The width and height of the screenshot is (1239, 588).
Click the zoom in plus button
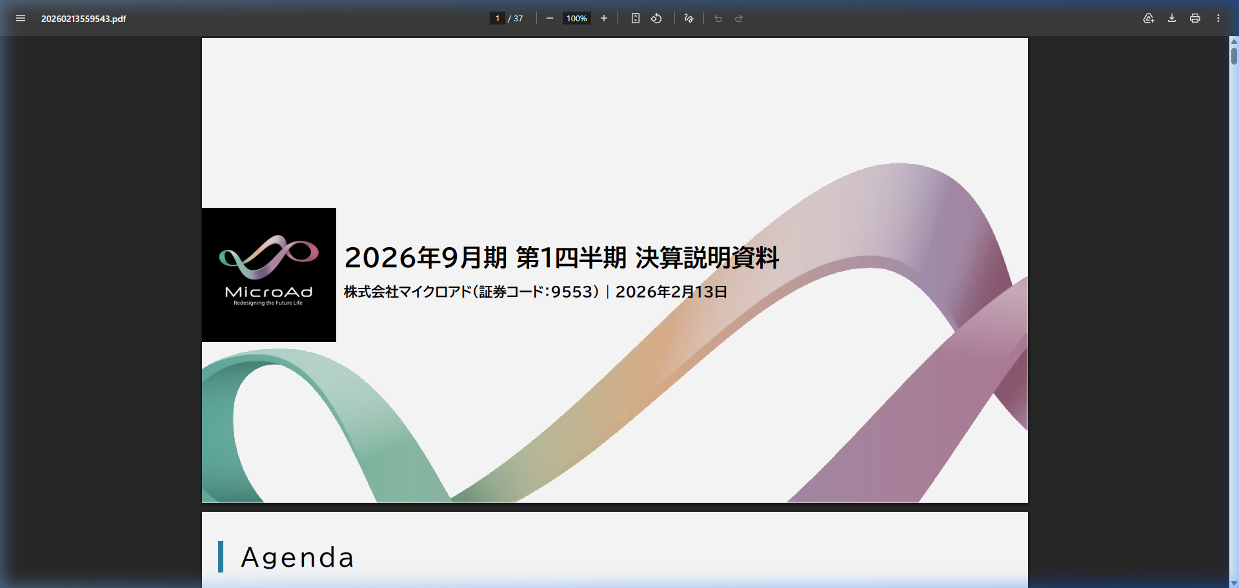click(604, 18)
